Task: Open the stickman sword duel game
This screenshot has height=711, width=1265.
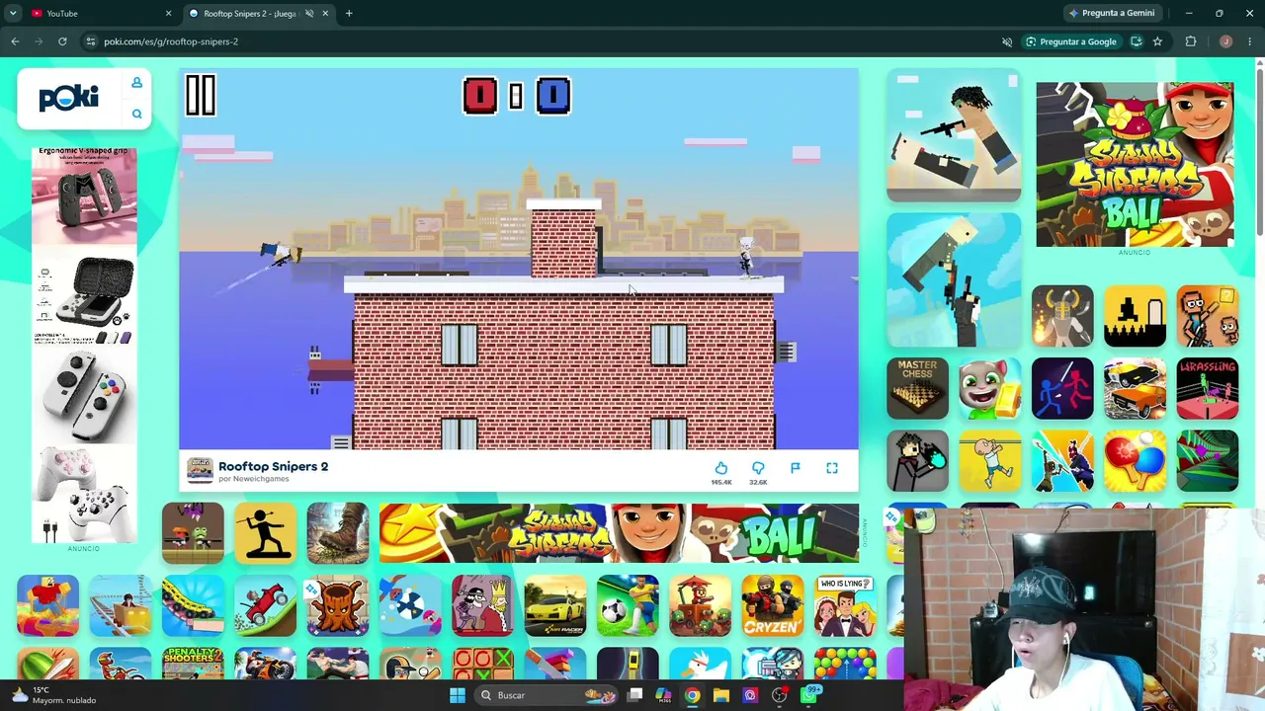Action: pyautogui.click(x=1062, y=388)
